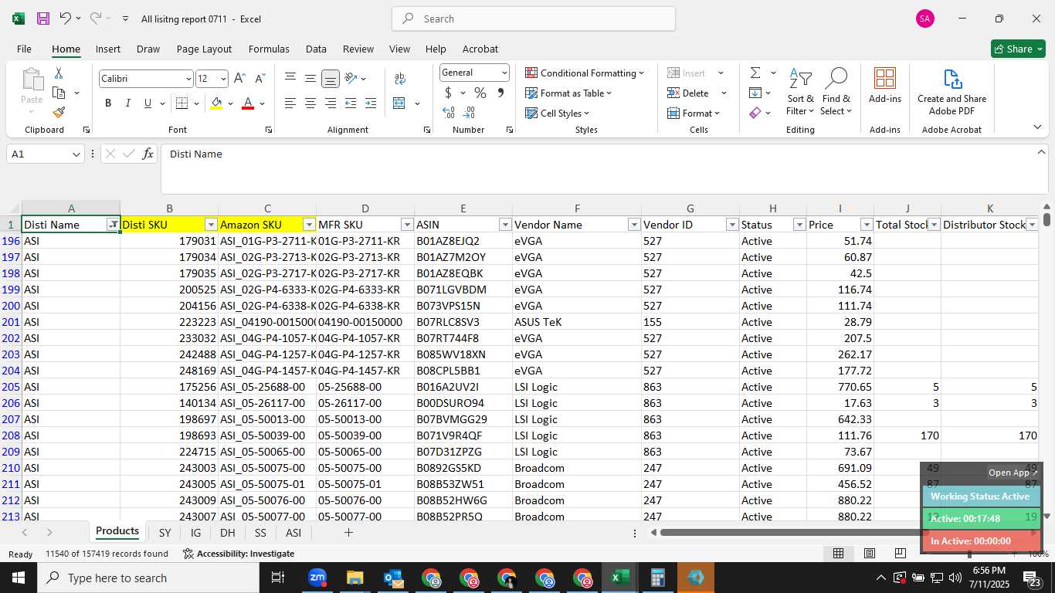1055x593 pixels.
Task: Open the Status column filter dropdown
Action: coord(799,225)
